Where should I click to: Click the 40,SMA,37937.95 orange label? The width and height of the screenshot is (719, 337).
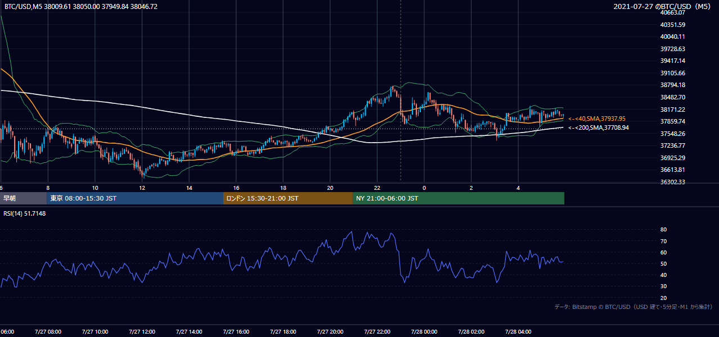coord(597,119)
